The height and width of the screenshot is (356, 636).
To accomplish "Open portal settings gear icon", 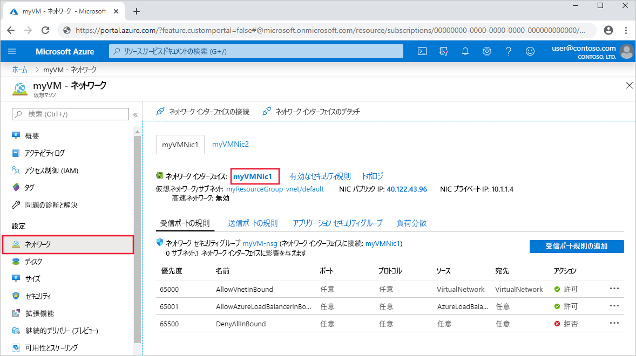I will 487,51.
